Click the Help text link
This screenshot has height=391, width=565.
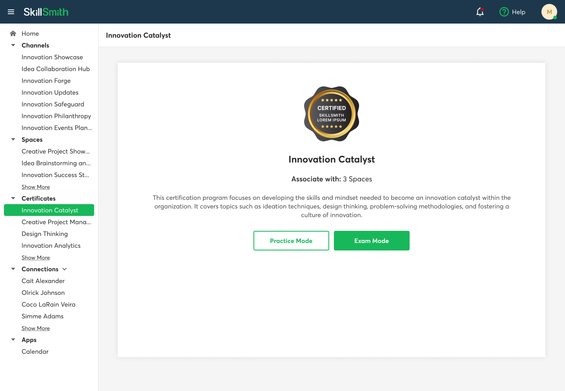tap(518, 12)
